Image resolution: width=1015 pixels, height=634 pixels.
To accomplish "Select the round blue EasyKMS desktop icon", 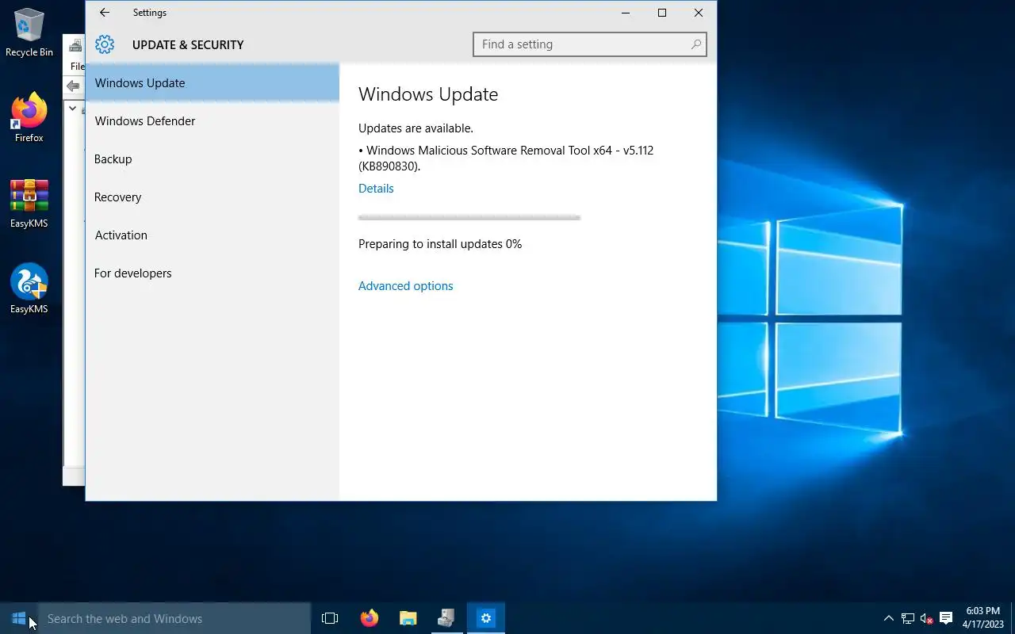I will [x=29, y=288].
